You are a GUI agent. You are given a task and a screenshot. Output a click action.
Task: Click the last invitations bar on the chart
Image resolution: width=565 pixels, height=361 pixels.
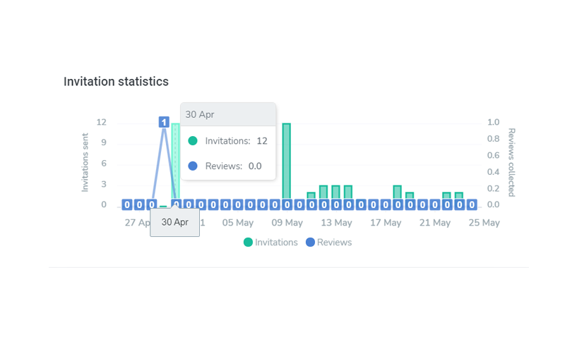(459, 195)
